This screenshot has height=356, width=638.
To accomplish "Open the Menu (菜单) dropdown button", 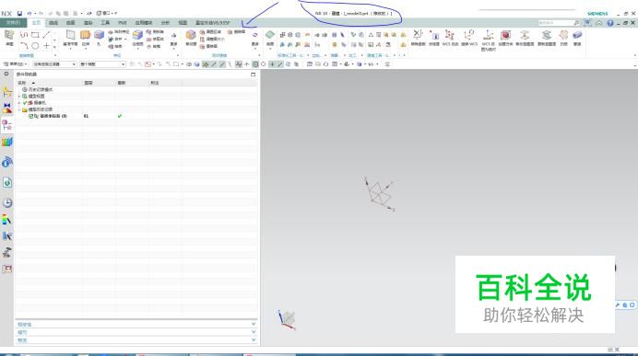I will tap(16, 64).
